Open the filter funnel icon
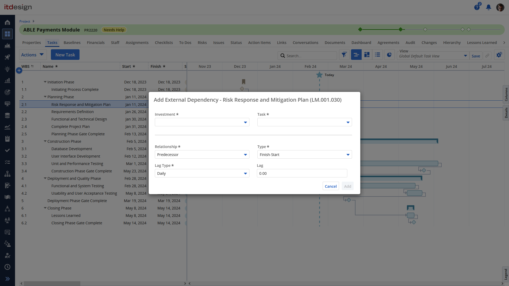The image size is (509, 286). (344, 55)
